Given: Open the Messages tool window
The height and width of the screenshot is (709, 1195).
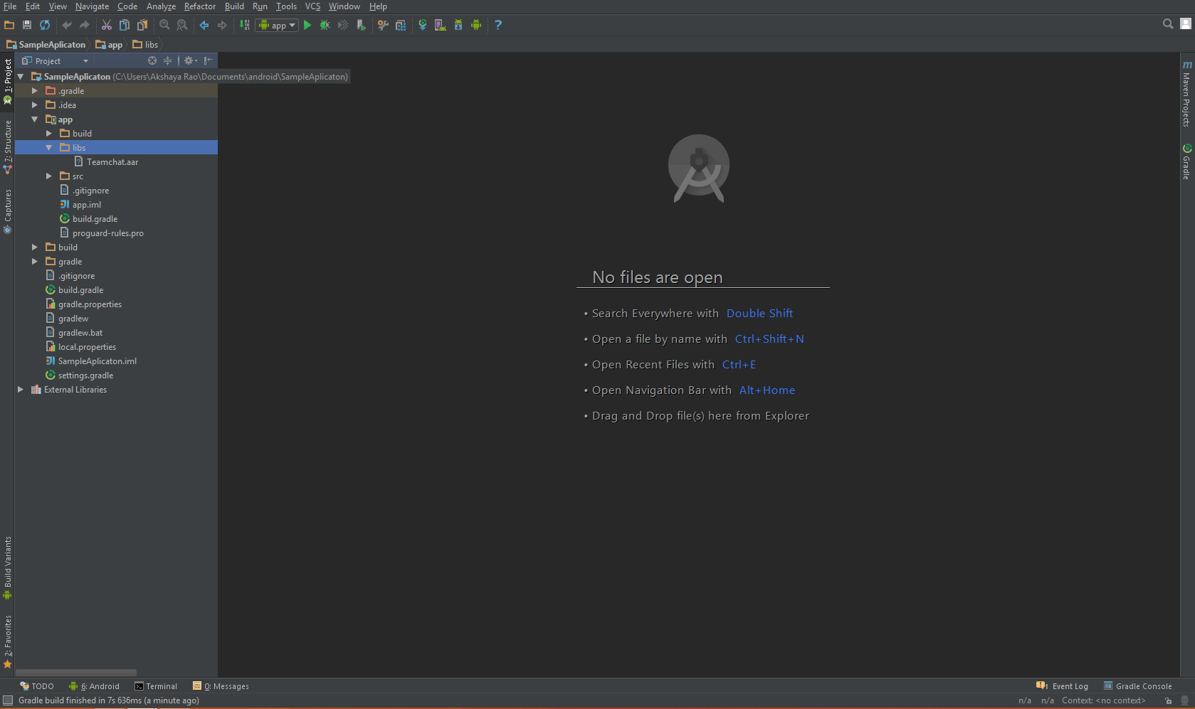Looking at the screenshot, I should point(221,686).
